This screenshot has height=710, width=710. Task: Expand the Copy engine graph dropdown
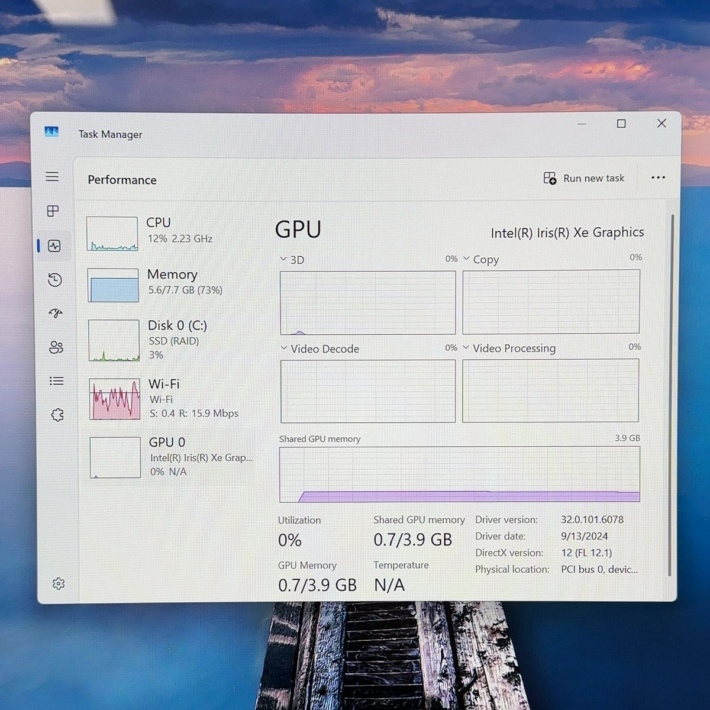(x=466, y=259)
